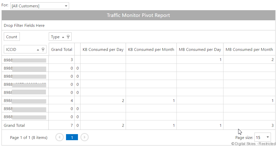The height and width of the screenshot is (146, 276).
Task: Click the Count data field button
Action: tap(12, 37)
